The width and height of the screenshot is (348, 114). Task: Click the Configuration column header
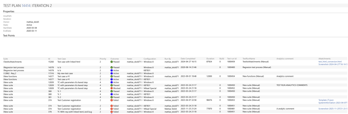[150, 59]
